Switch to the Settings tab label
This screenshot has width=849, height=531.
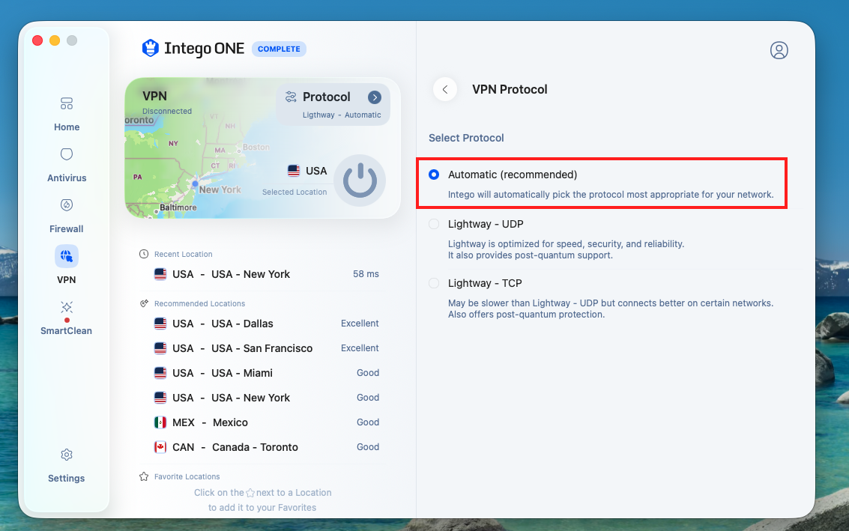click(67, 479)
